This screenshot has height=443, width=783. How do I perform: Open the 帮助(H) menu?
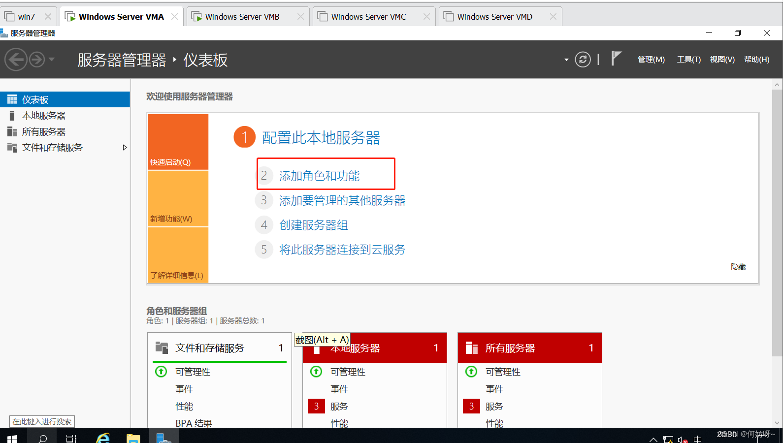pos(756,60)
